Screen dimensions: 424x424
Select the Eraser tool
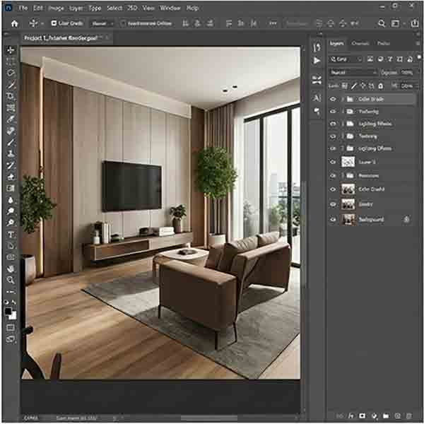click(x=11, y=177)
